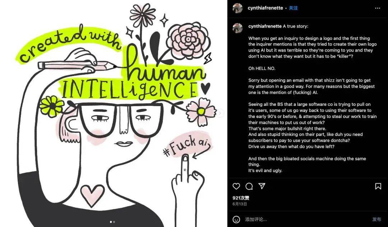Select the first carousel indicator dot

coord(111,222)
